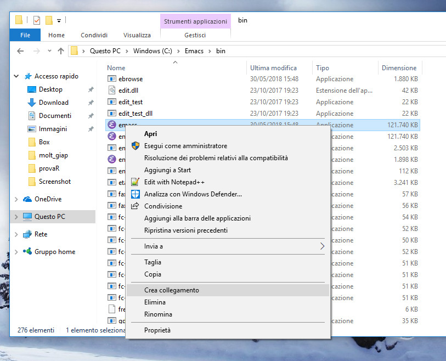Unpin Download using its pin icon
Viewport: 446px width, 361px height.
91,103
